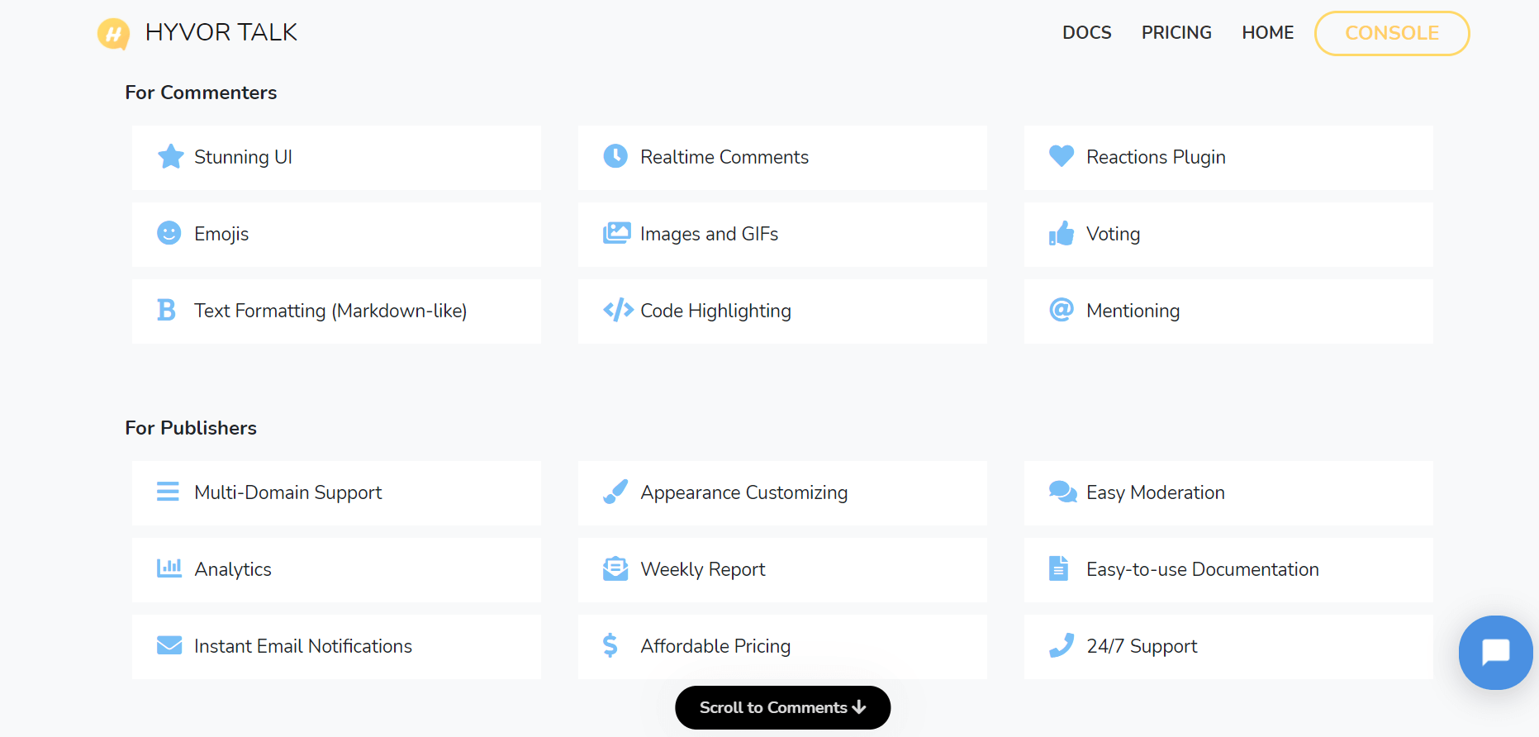Image resolution: width=1539 pixels, height=737 pixels.
Task: Click the Affordable Pricing label
Action: (x=715, y=646)
